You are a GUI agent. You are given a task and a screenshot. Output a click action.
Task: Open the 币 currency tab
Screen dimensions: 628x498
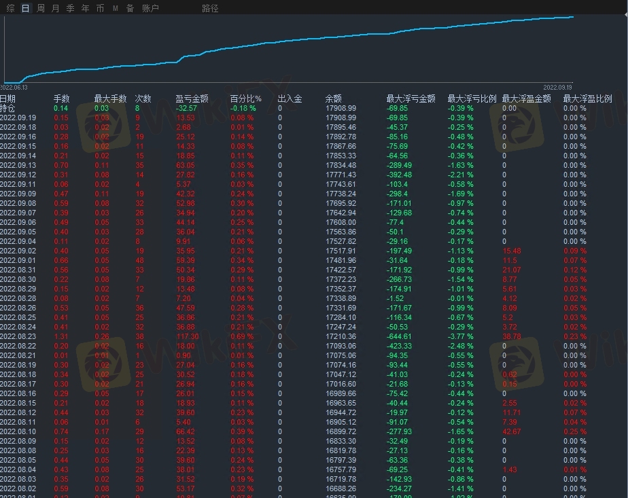point(100,8)
